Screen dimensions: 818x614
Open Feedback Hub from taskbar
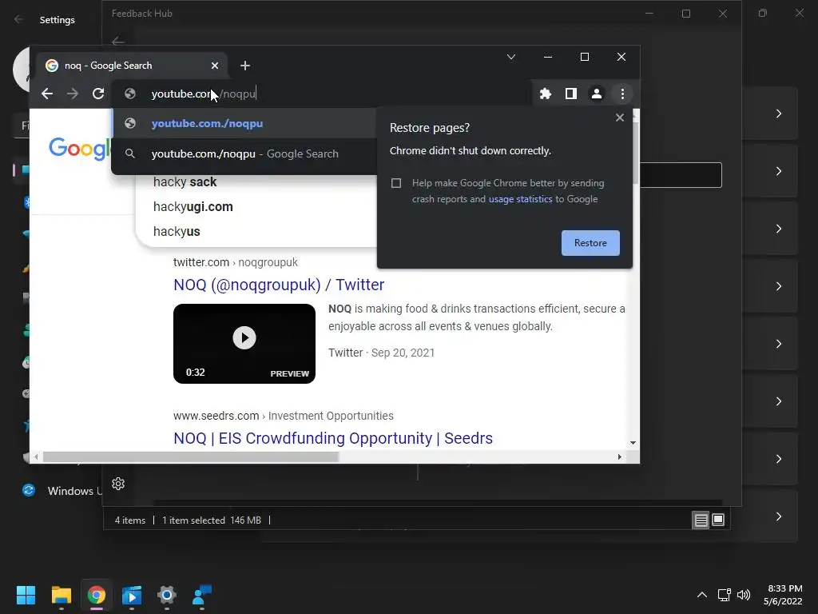coord(202,595)
